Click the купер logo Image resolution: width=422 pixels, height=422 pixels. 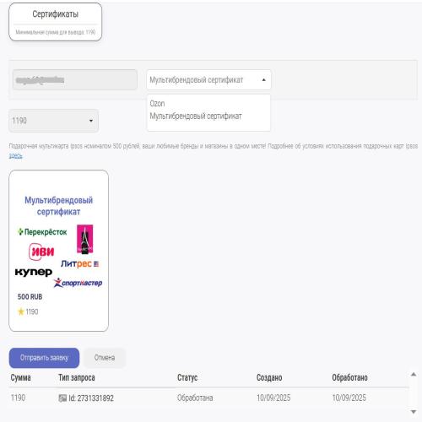click(x=34, y=272)
